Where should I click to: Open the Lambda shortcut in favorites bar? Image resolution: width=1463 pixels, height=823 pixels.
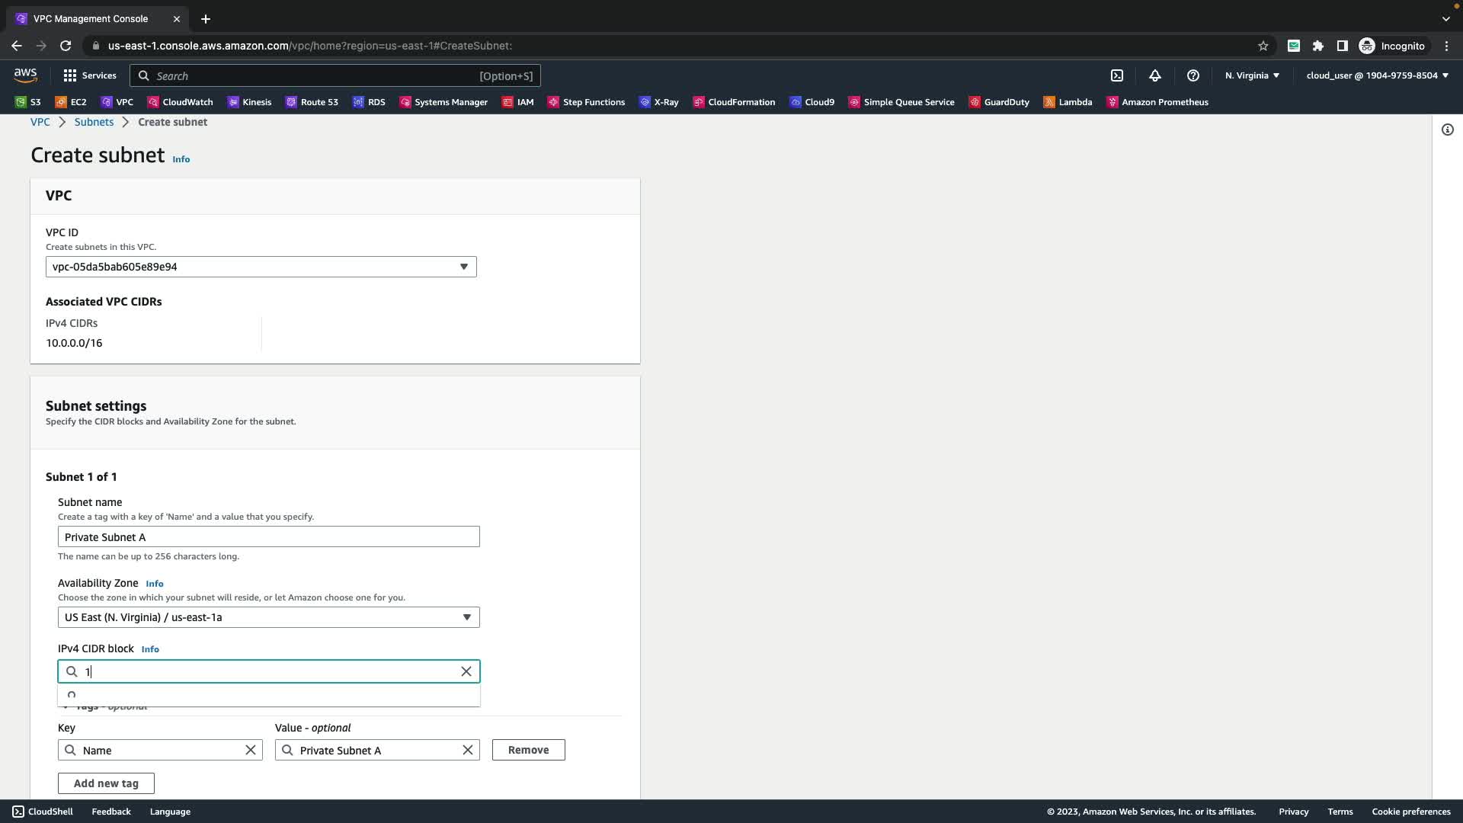click(x=1068, y=102)
